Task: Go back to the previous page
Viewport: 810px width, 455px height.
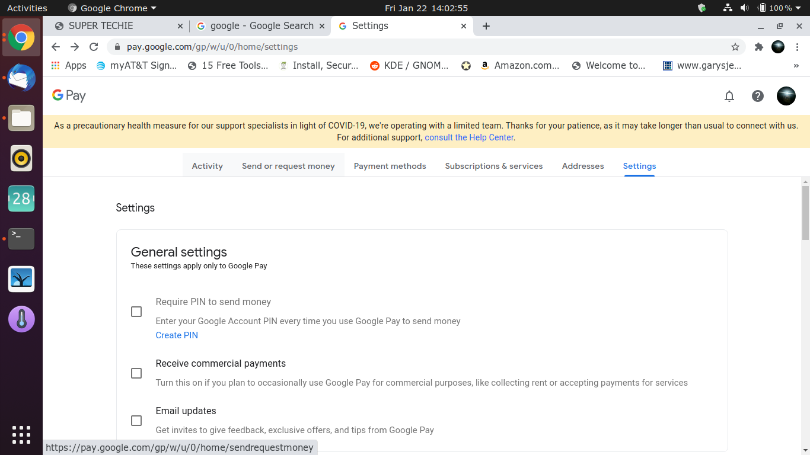Action: click(x=56, y=47)
